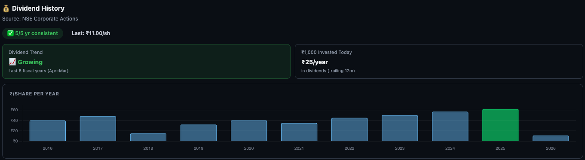Image resolution: width=585 pixels, height=160 pixels.
Task: Click the Dividend History heading
Action: click(38, 9)
